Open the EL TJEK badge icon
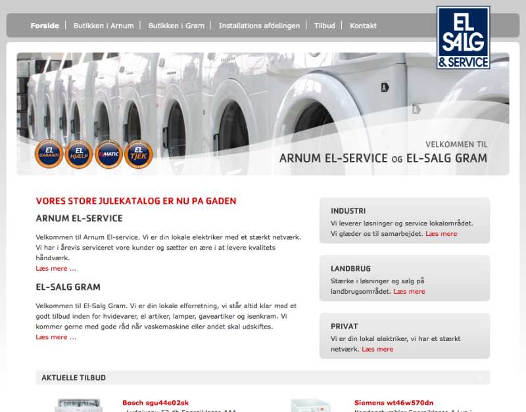Screen dimensions: 526x412 point(139,154)
